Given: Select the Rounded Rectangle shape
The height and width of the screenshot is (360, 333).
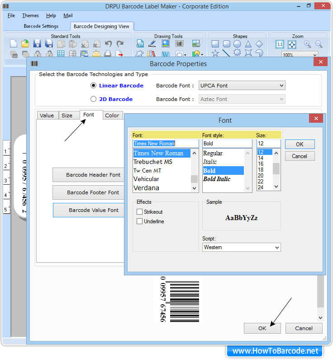Looking at the screenshot, I should tap(227, 43).
